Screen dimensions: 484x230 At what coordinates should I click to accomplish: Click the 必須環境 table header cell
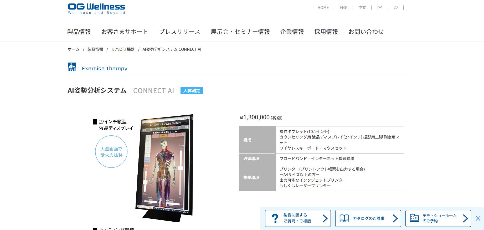(x=258, y=159)
